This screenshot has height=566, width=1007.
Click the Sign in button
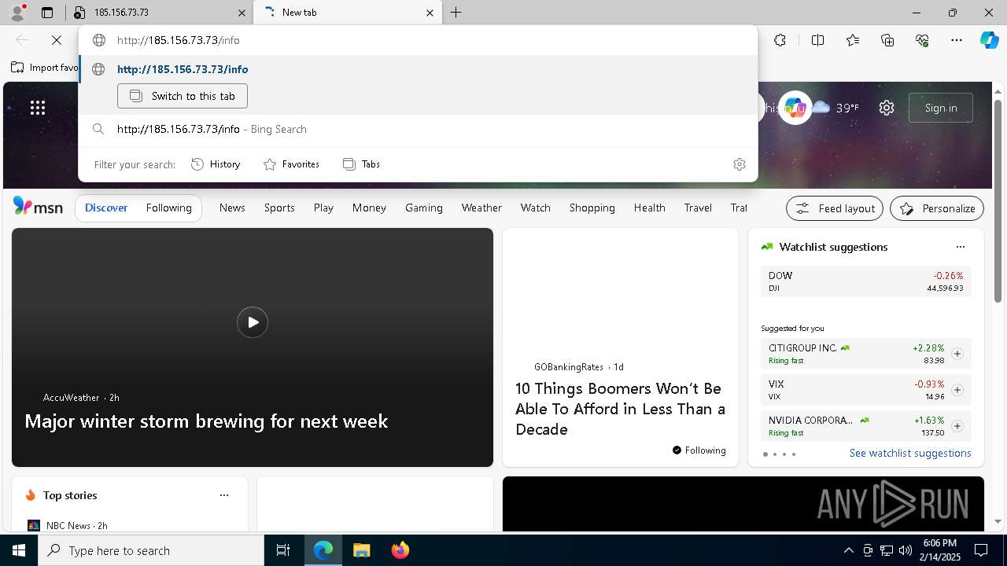pos(941,108)
